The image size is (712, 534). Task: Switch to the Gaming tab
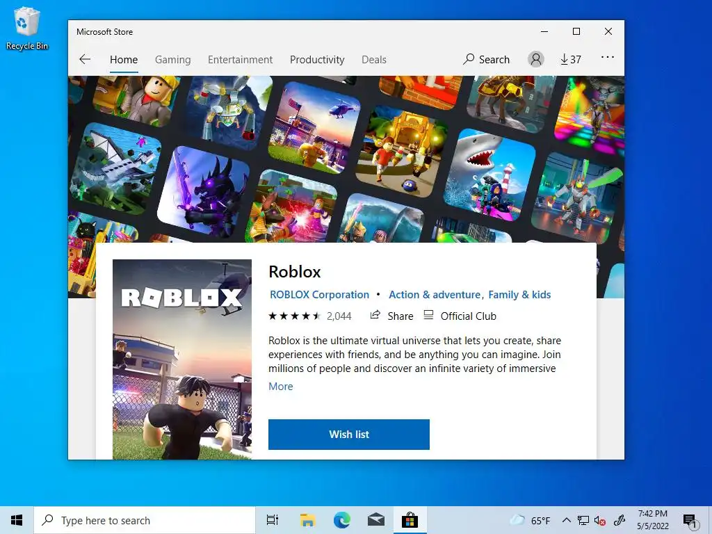172,60
